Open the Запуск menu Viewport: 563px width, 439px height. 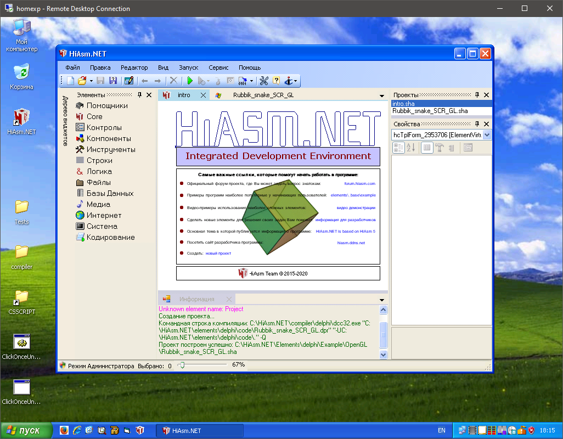(188, 67)
